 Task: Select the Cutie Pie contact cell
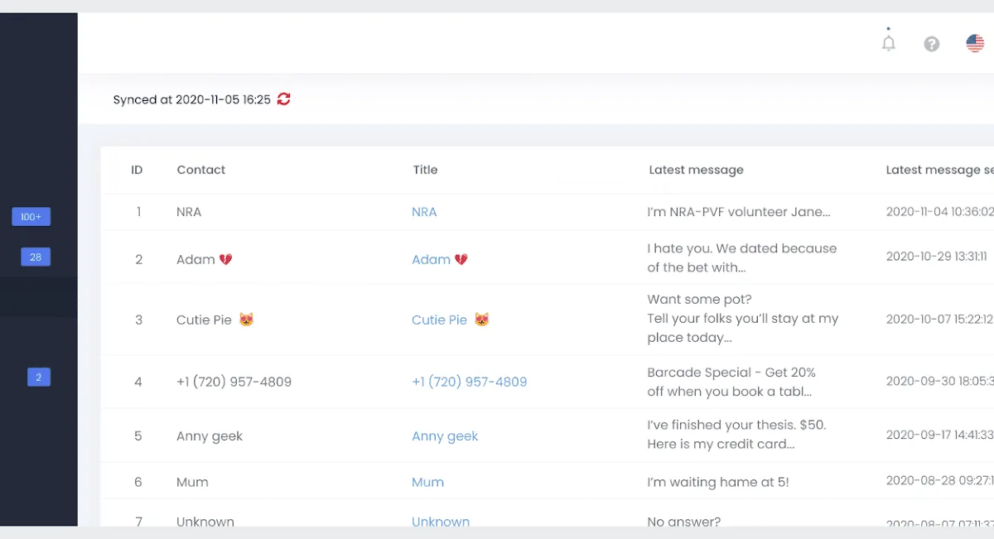pos(215,320)
